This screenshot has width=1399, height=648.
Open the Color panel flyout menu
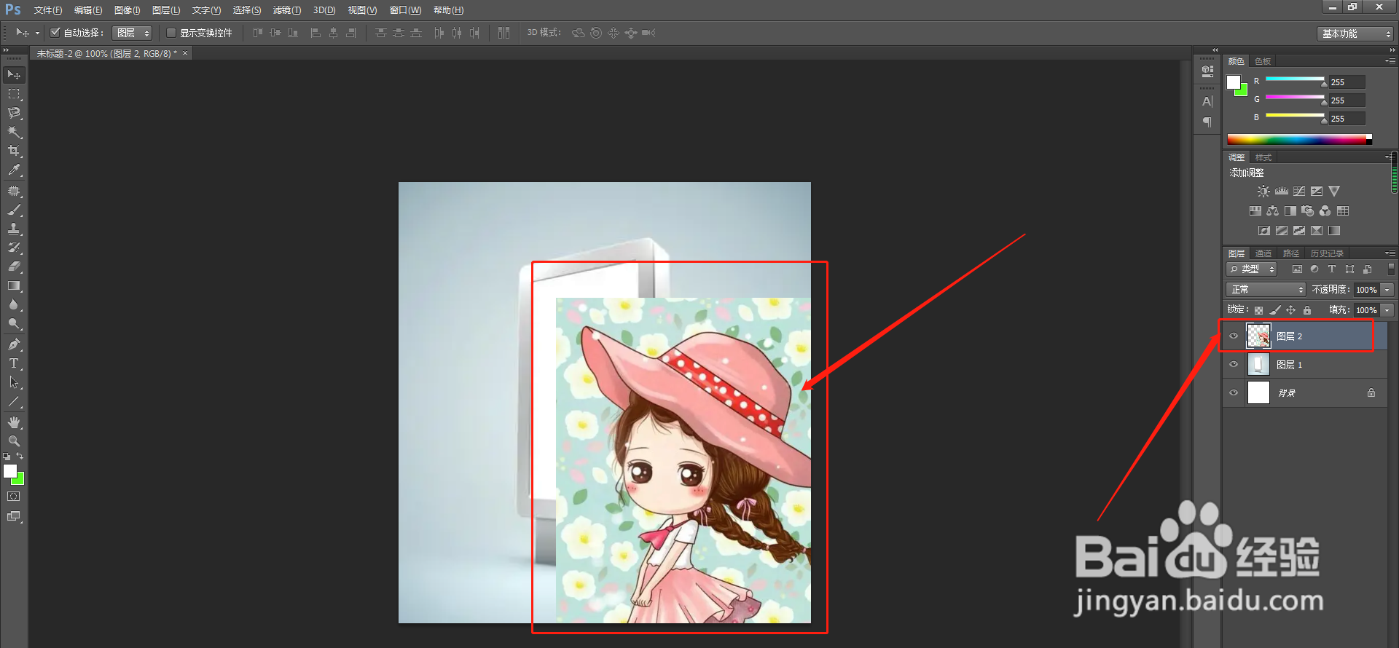1390,61
